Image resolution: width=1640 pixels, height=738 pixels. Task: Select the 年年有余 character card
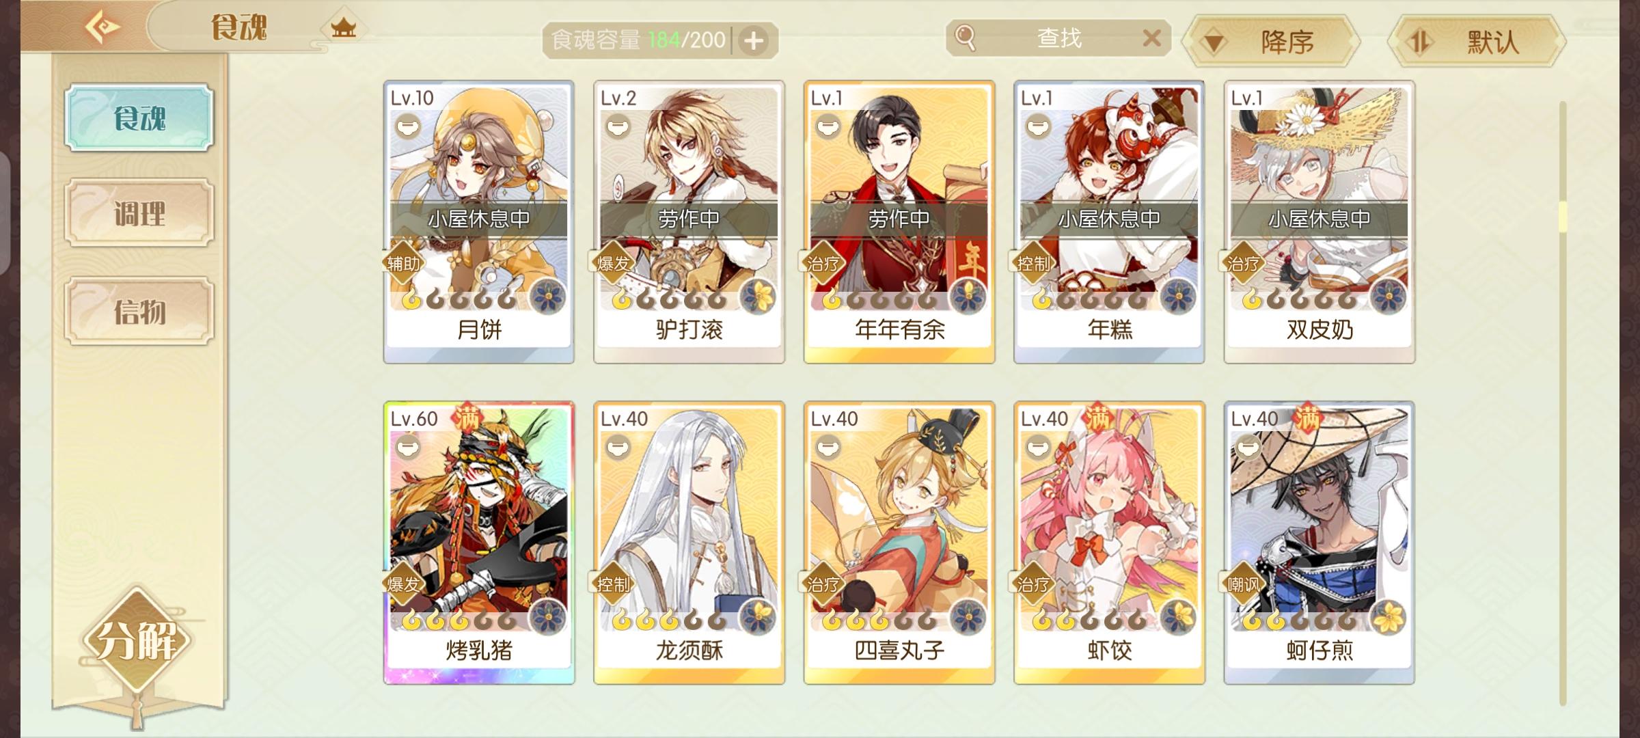pos(899,222)
